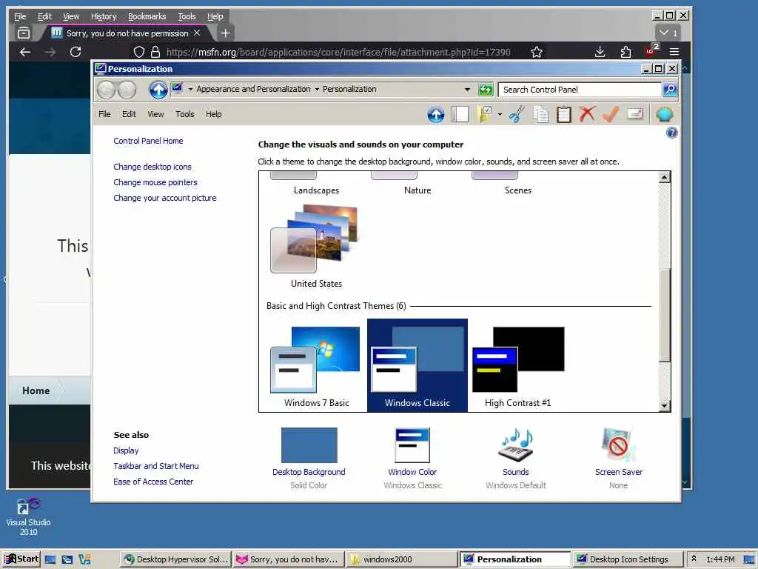
Task: Open the Display link under See also
Action: pyautogui.click(x=126, y=450)
